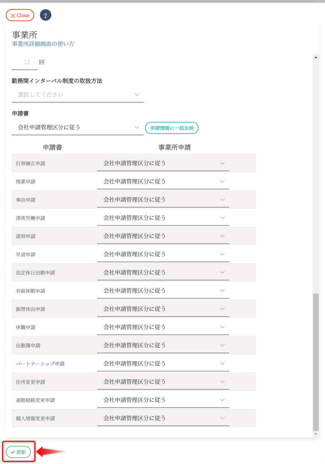This screenshot has height=464, width=325.
Task: Open the 事由申請 setting dropdown
Action: click(163, 200)
